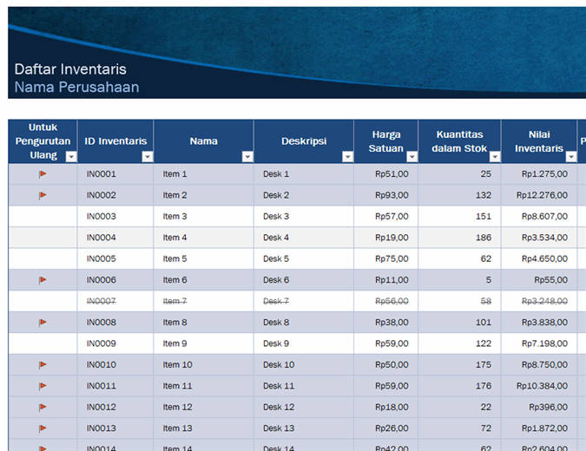Image resolution: width=586 pixels, height=451 pixels.
Task: Select the flag icon beside IN0006
Action: (43, 280)
